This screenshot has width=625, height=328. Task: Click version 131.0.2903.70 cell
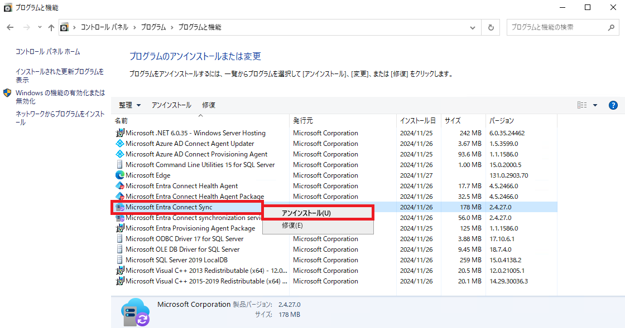(508, 175)
